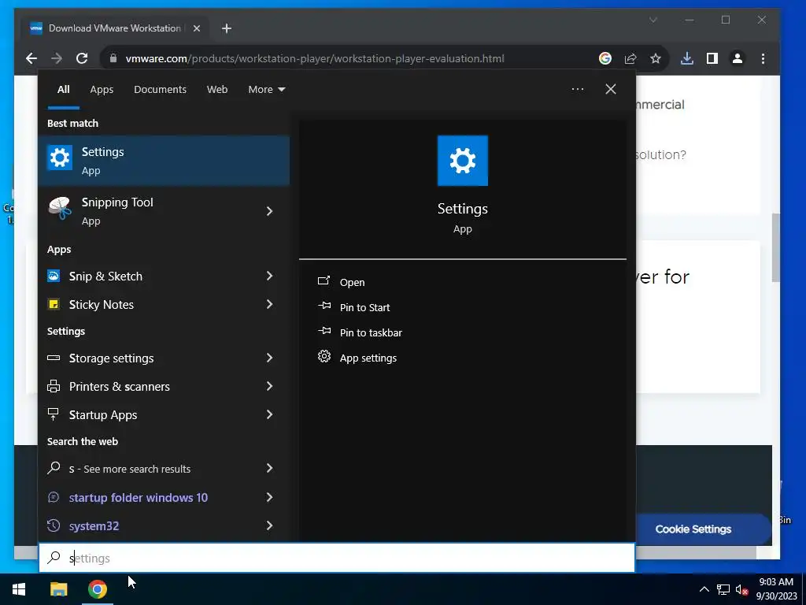Switch to the Apps filter tab
The width and height of the screenshot is (806, 605).
click(102, 90)
